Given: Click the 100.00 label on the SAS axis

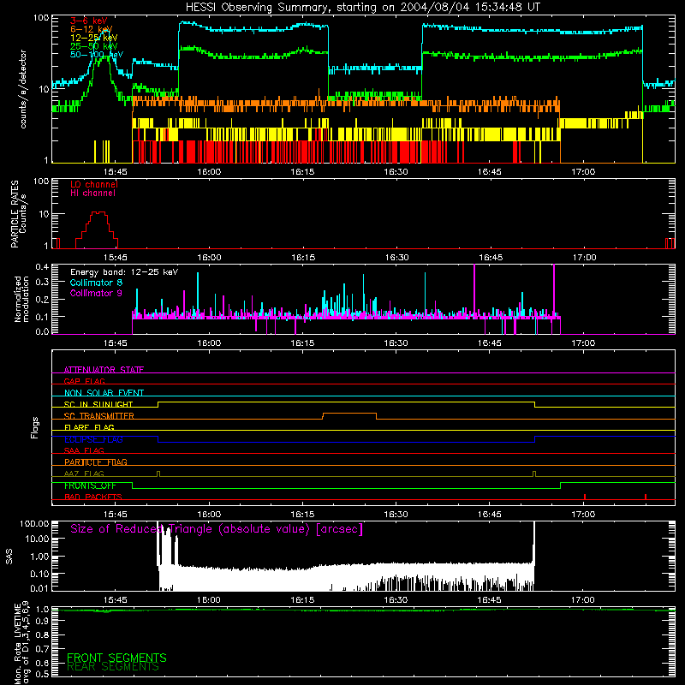Looking at the screenshot, I should pyautogui.click(x=34, y=523).
